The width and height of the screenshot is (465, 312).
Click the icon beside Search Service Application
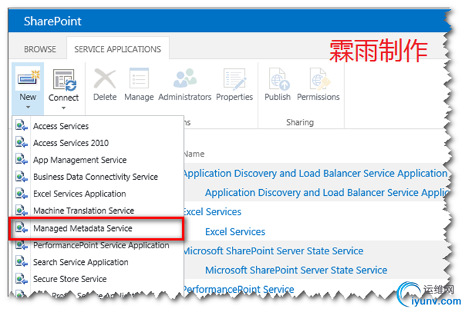(21, 262)
